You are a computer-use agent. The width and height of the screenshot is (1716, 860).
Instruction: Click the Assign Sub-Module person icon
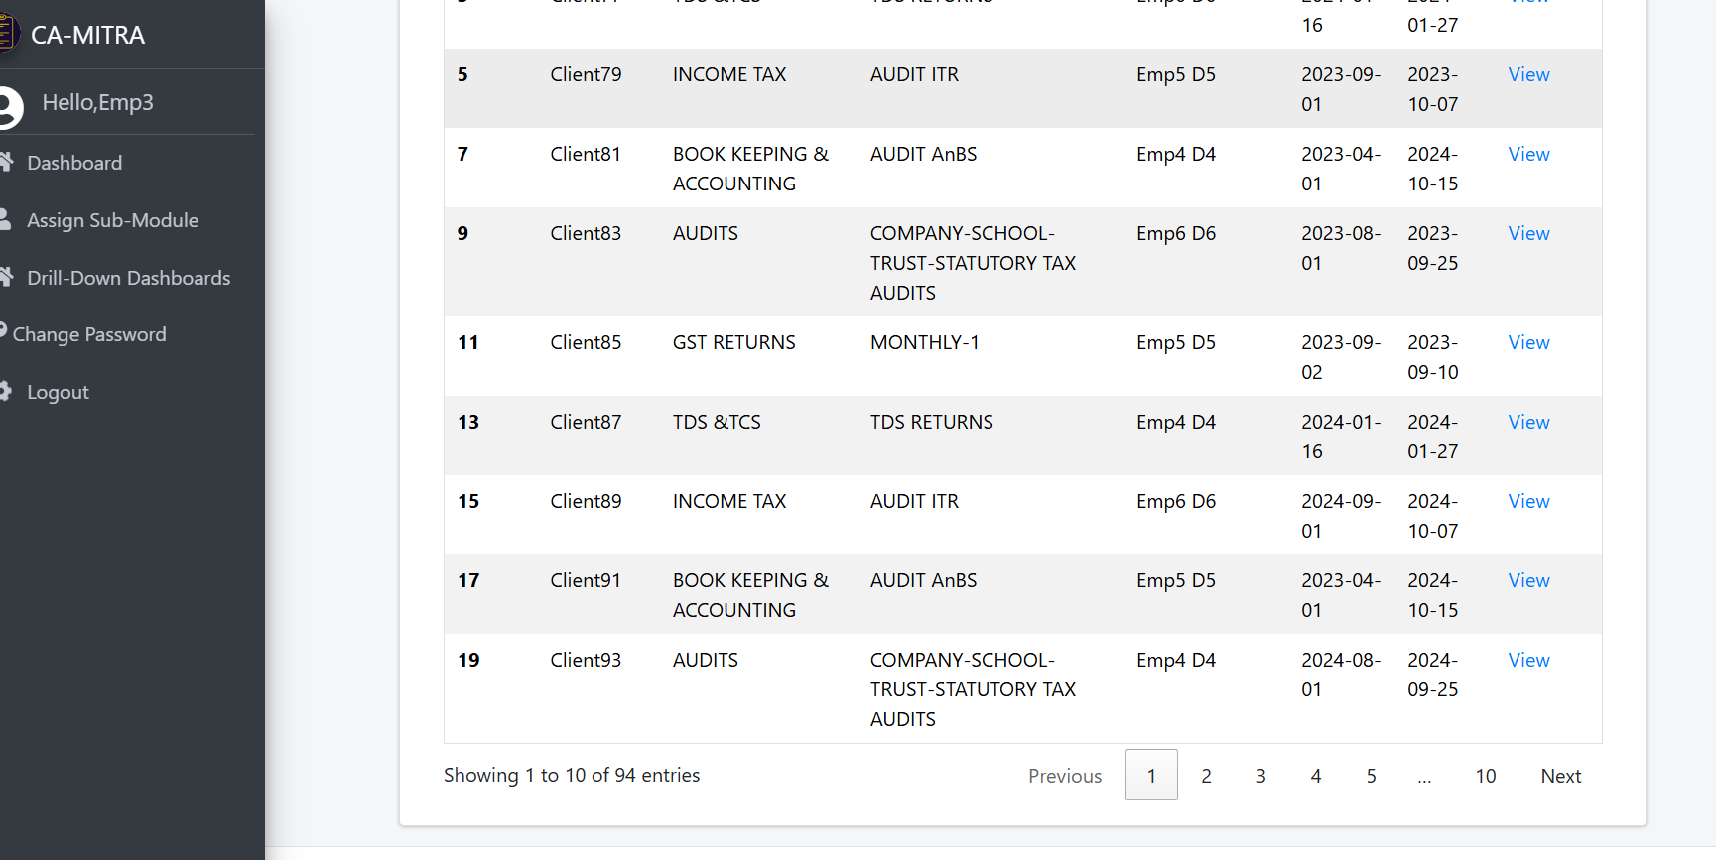pos(5,219)
